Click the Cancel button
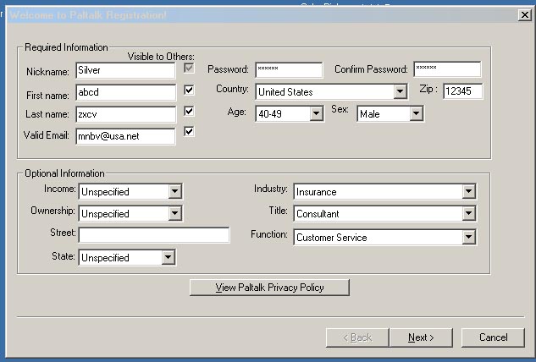This screenshot has height=362, width=536. [493, 337]
